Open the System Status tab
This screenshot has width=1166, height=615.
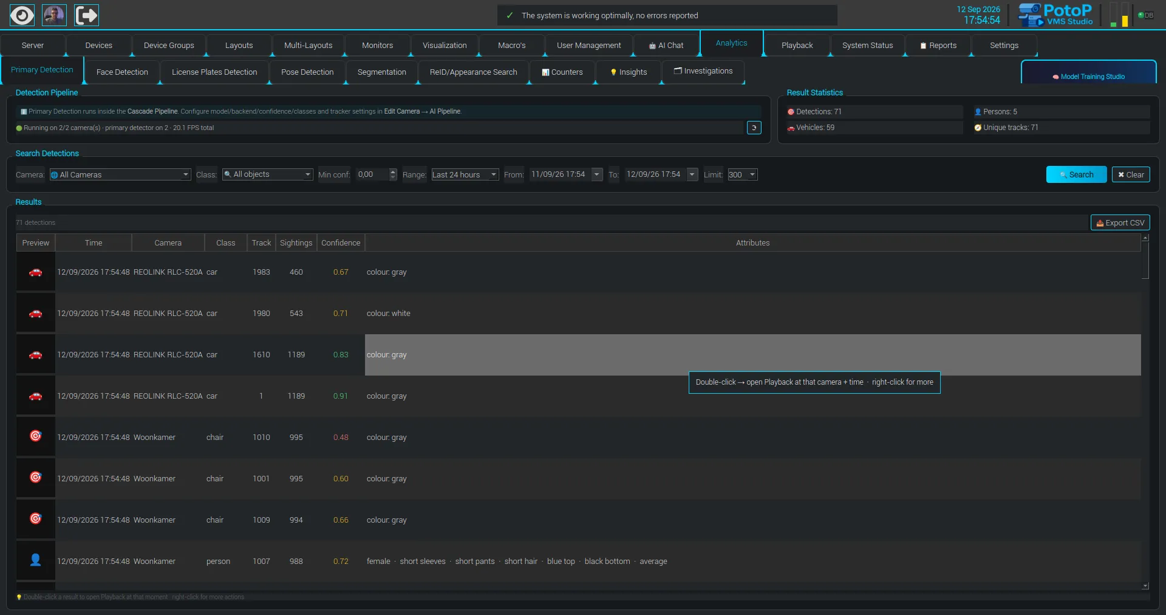point(867,46)
